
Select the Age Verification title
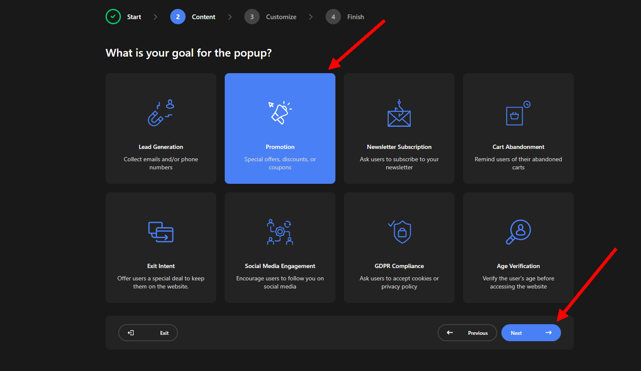(518, 266)
